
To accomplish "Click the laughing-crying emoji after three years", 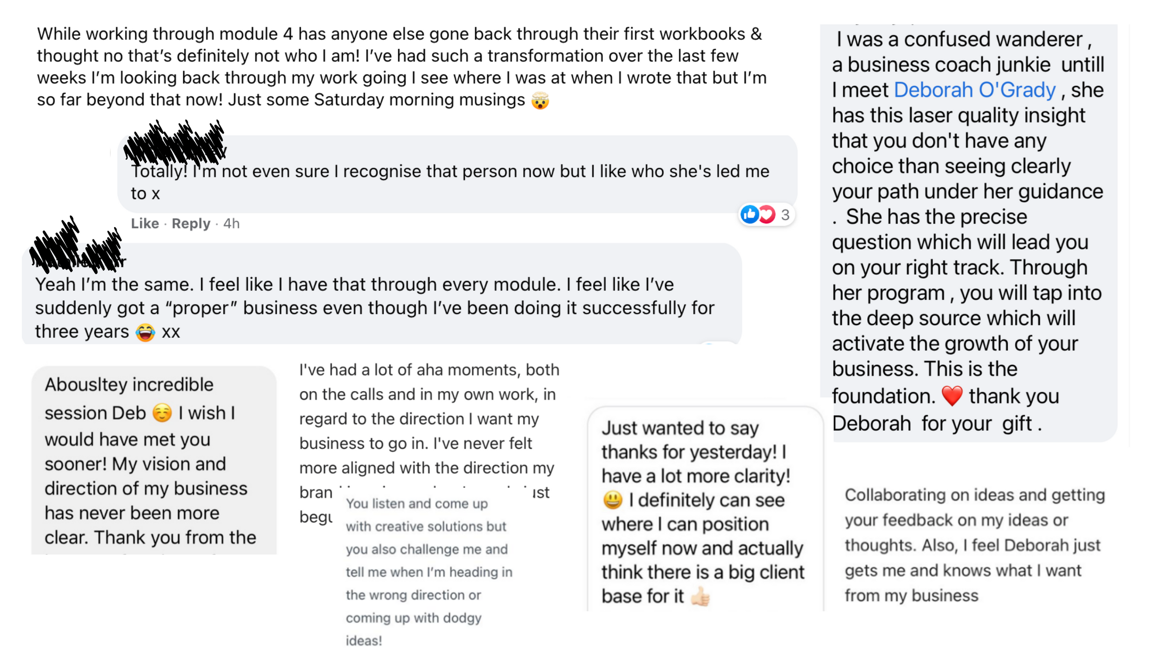I will pos(145,332).
